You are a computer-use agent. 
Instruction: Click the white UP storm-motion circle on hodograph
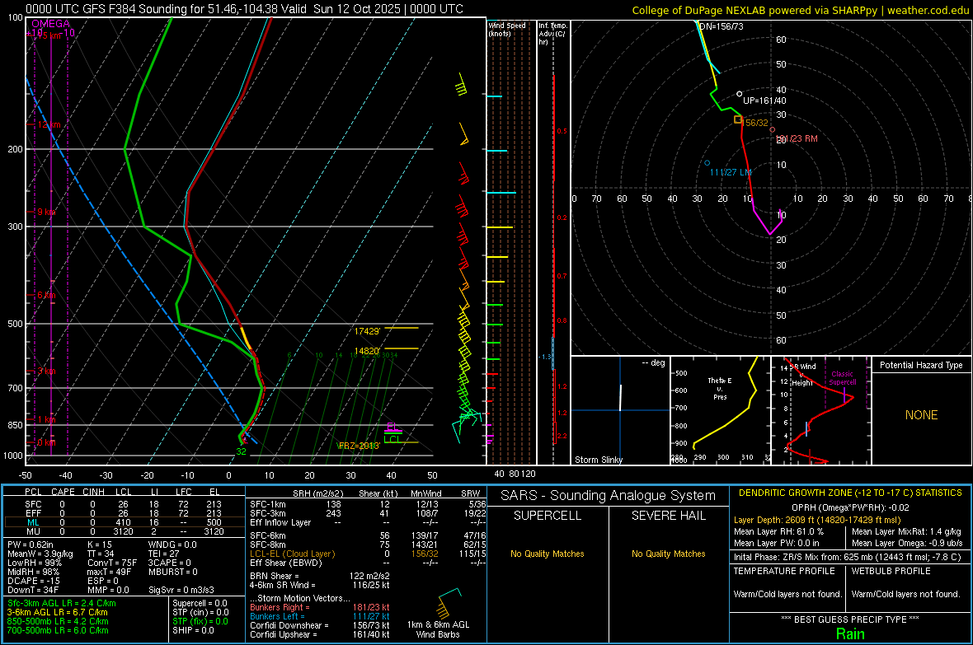click(x=739, y=94)
